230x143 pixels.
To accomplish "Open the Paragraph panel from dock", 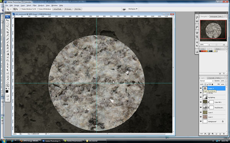I will click(197, 46).
